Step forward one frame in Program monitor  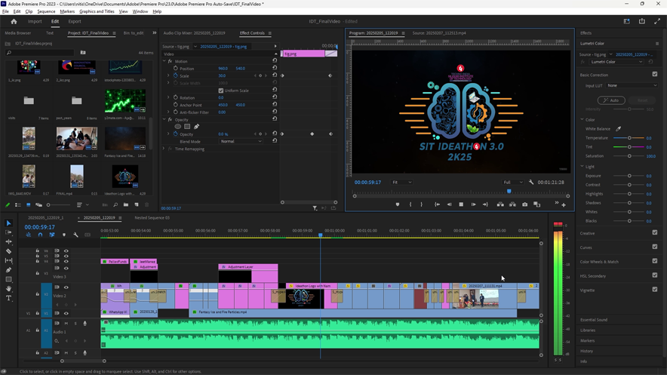click(x=473, y=204)
